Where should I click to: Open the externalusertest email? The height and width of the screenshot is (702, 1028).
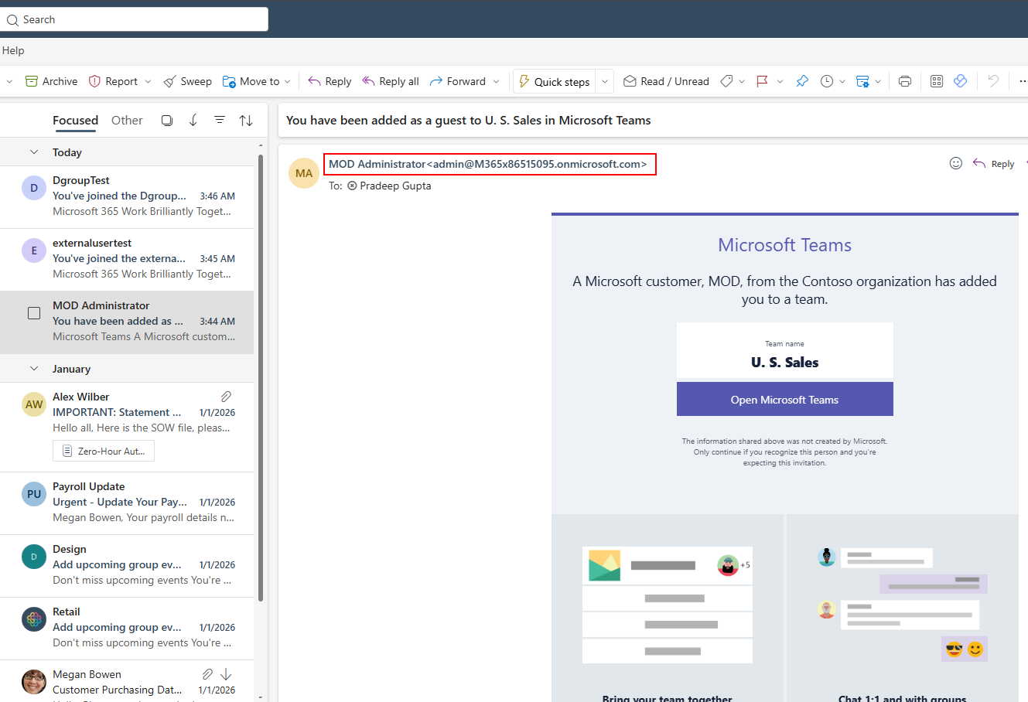coord(127,259)
